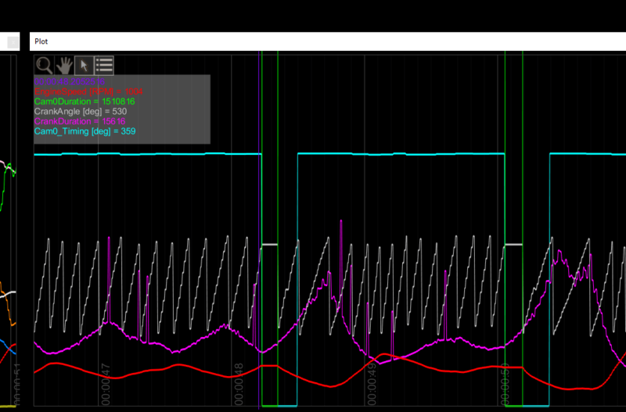Click the purple timestamp in the legend
Viewport: 626px width, 412px height.
(69, 81)
